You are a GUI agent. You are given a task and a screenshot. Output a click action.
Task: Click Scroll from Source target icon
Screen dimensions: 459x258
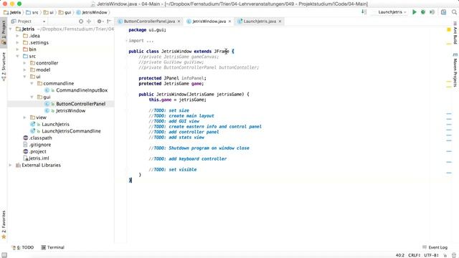[81, 21]
